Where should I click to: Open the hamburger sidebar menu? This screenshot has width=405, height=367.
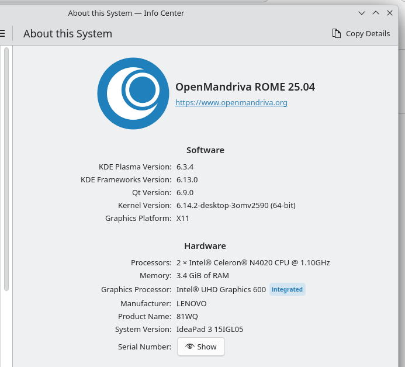[2, 33]
